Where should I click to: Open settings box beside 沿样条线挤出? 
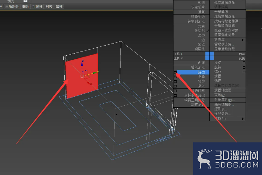coord(175,96)
